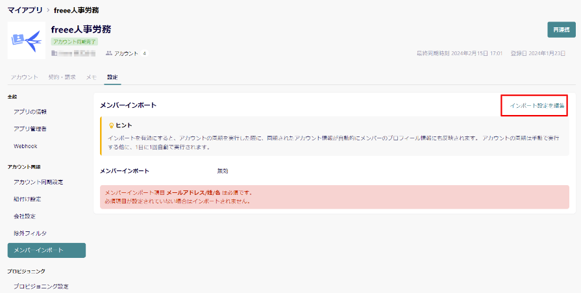Viewport: 581px width, 293px height.
Task: Click the 無効 status value
Action: point(223,171)
